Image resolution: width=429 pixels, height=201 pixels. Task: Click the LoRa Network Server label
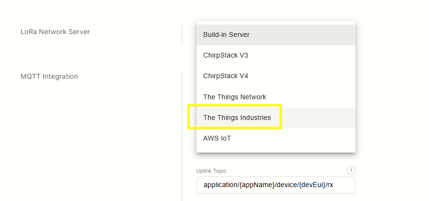click(x=55, y=32)
